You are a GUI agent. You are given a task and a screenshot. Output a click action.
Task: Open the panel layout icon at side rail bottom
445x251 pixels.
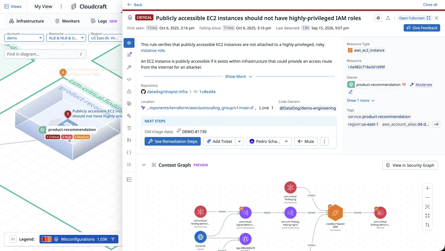pos(129,180)
